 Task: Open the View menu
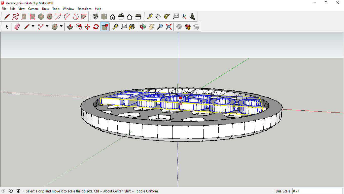click(22, 9)
